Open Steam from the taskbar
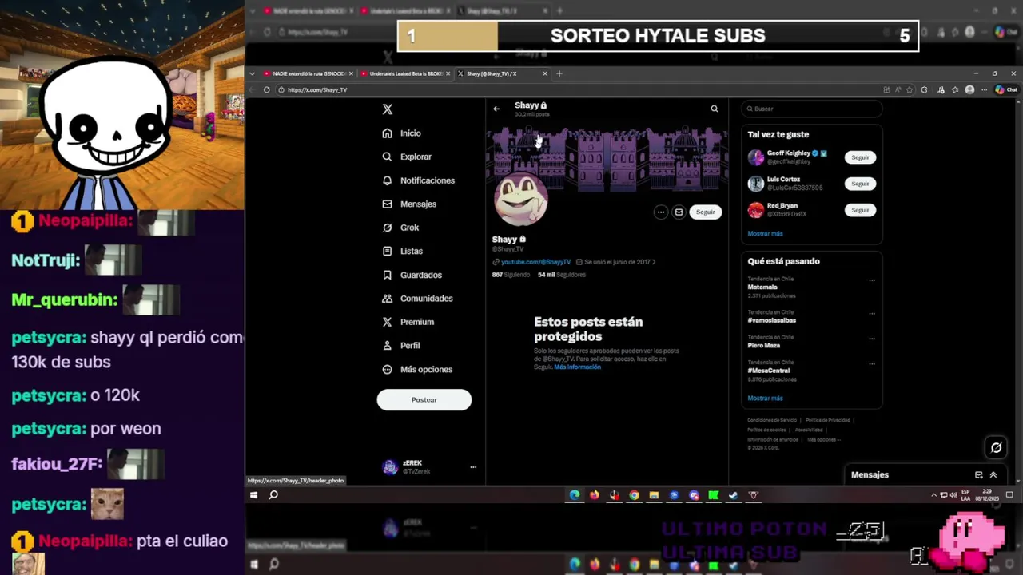The width and height of the screenshot is (1023, 575). coord(733,495)
